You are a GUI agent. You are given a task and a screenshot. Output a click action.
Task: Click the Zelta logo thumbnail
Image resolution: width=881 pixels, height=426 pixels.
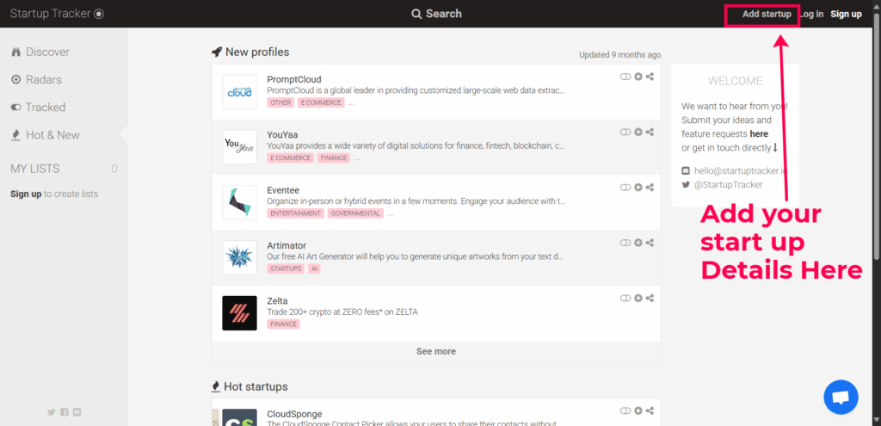pyautogui.click(x=239, y=313)
